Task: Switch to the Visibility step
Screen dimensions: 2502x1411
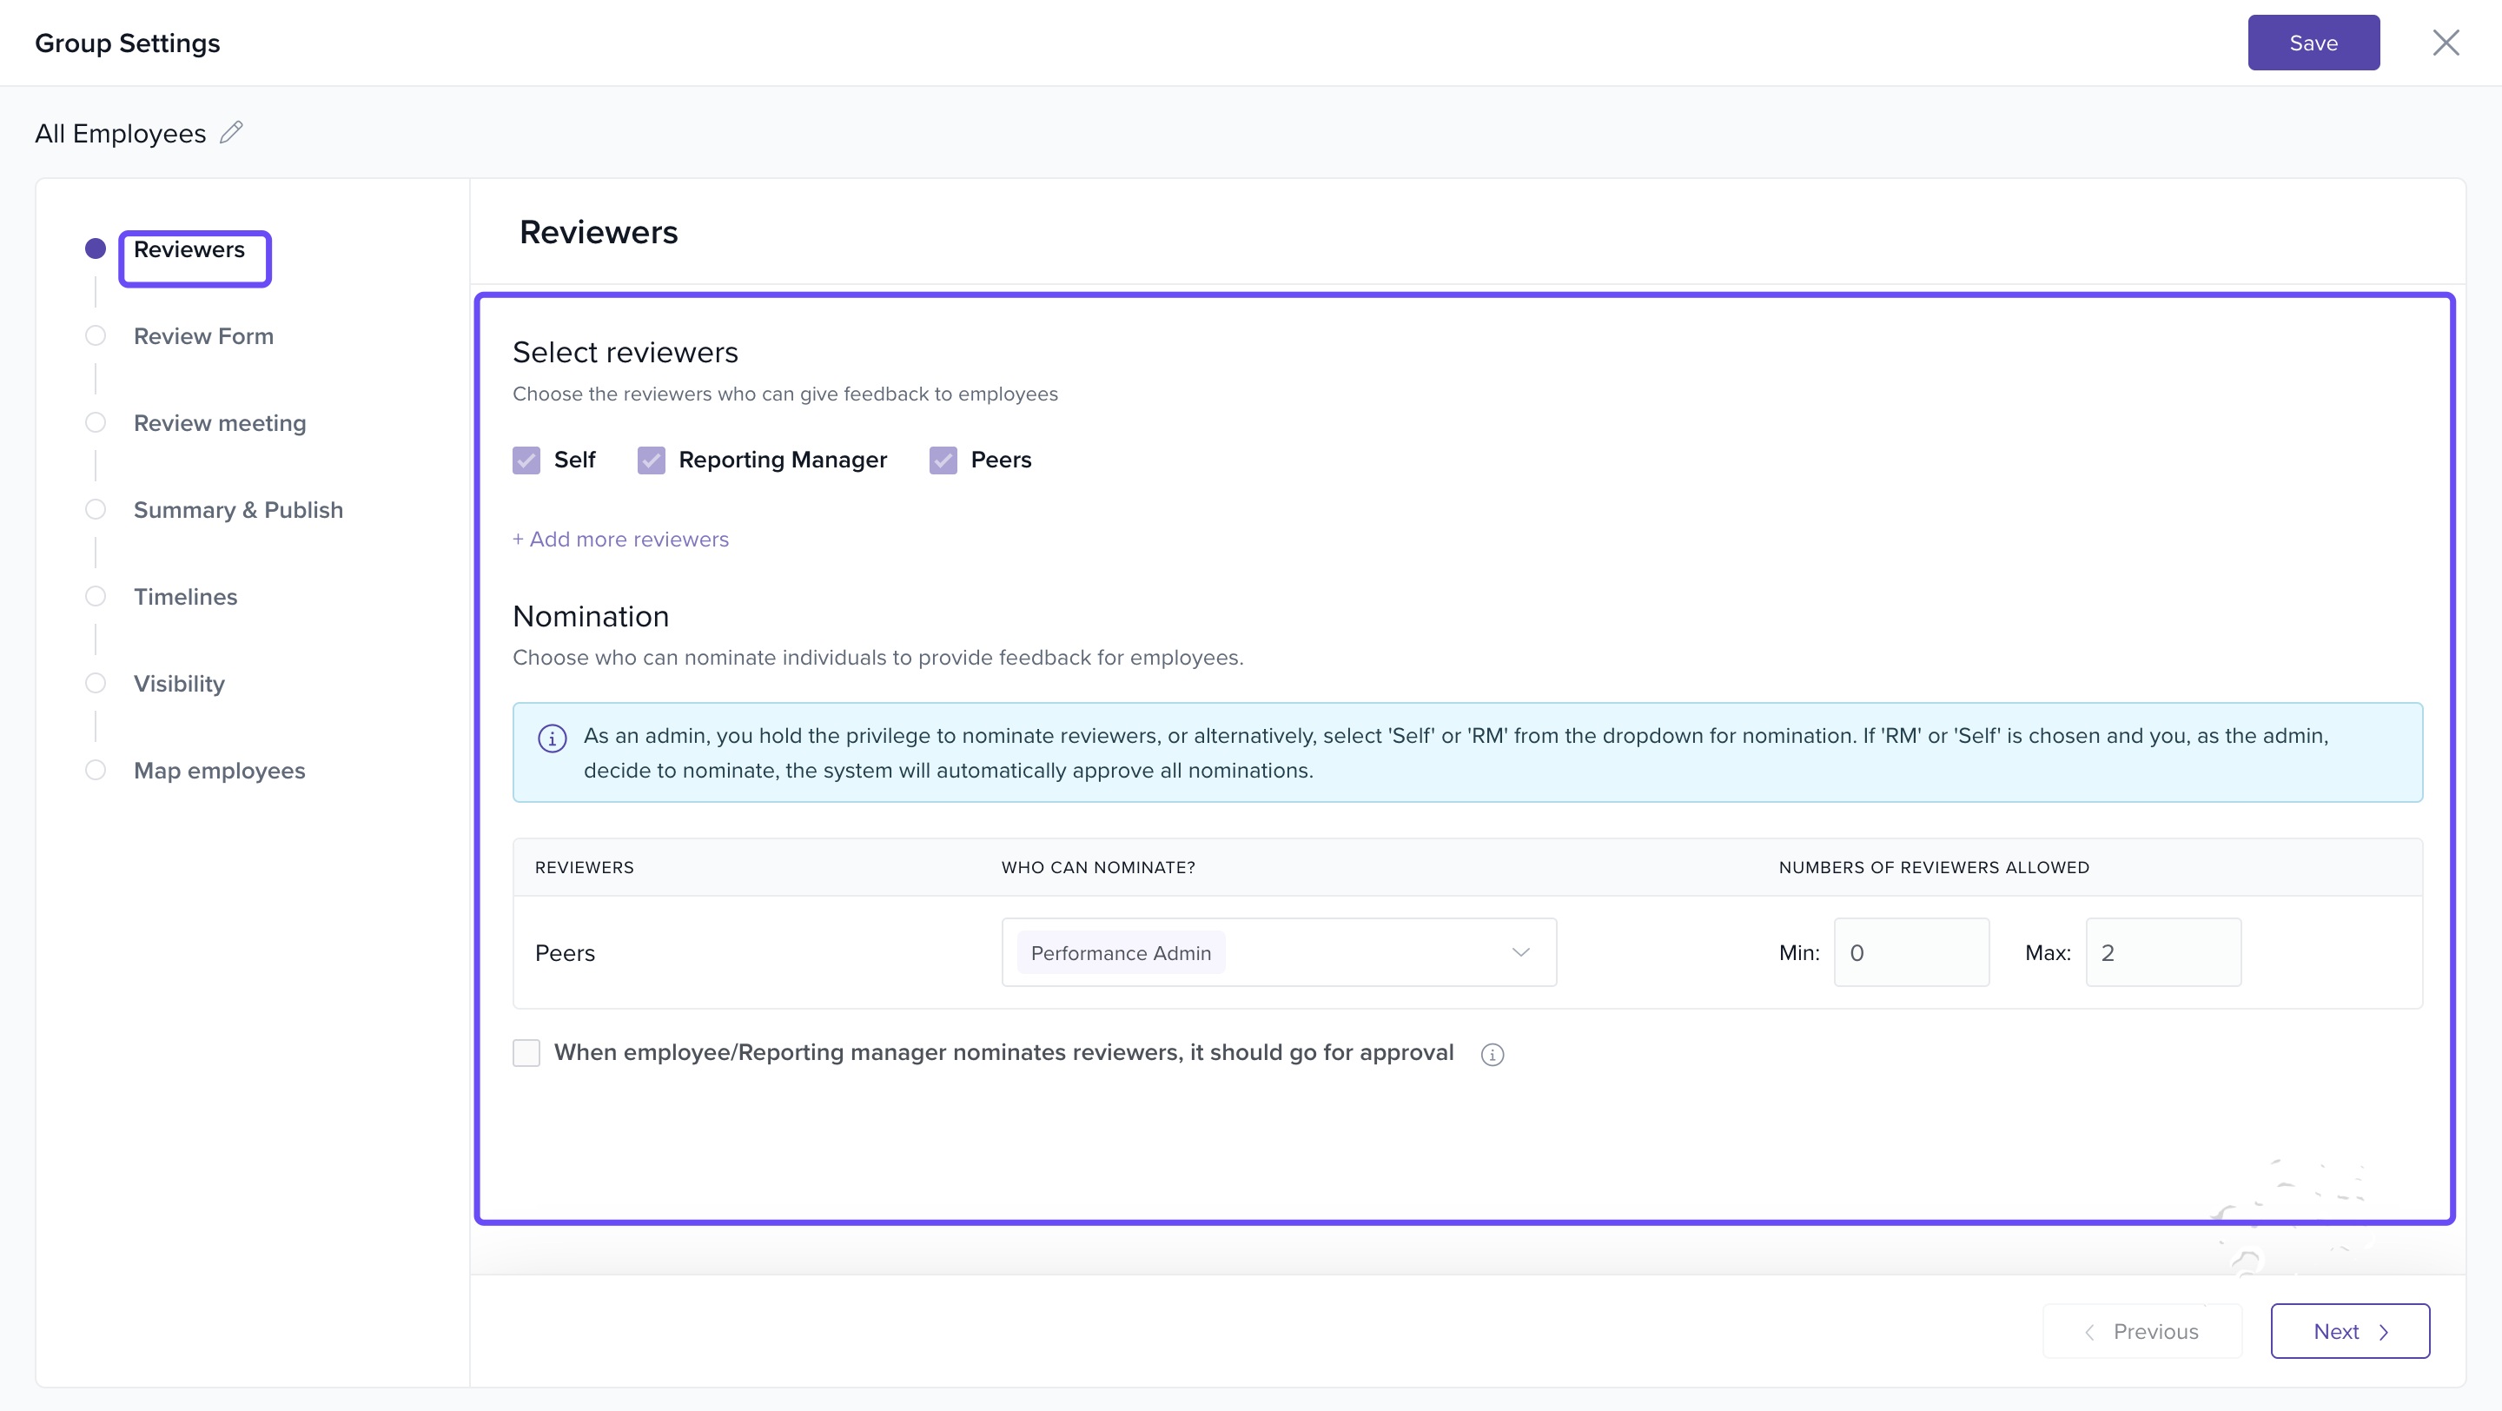Action: coord(179,684)
